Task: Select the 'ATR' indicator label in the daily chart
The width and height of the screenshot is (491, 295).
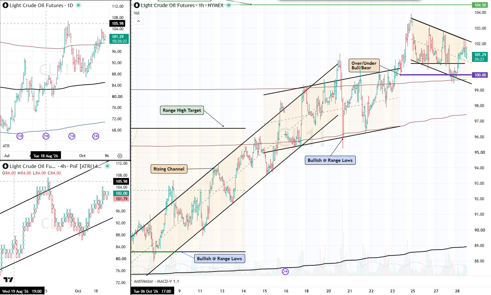Action: coord(6,146)
